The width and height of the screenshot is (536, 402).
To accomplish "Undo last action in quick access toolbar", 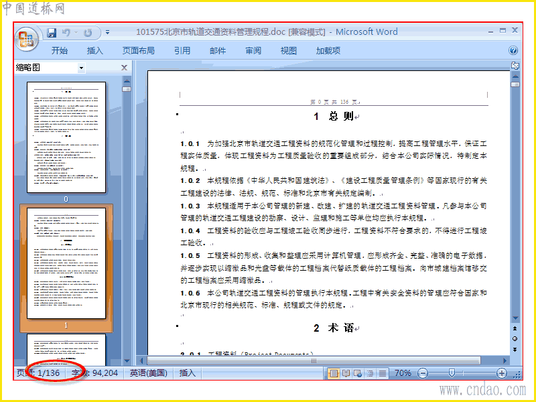I will tap(66, 33).
